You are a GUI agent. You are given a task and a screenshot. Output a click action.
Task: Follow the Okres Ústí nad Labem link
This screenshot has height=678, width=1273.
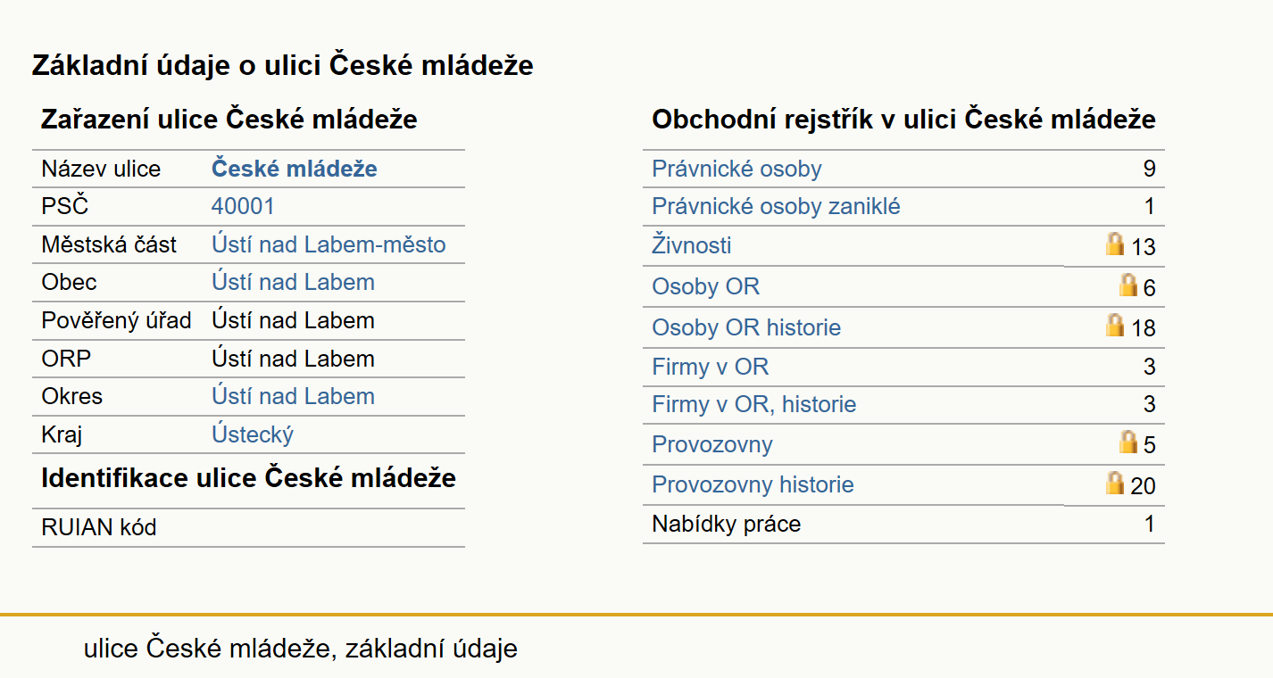tap(293, 397)
